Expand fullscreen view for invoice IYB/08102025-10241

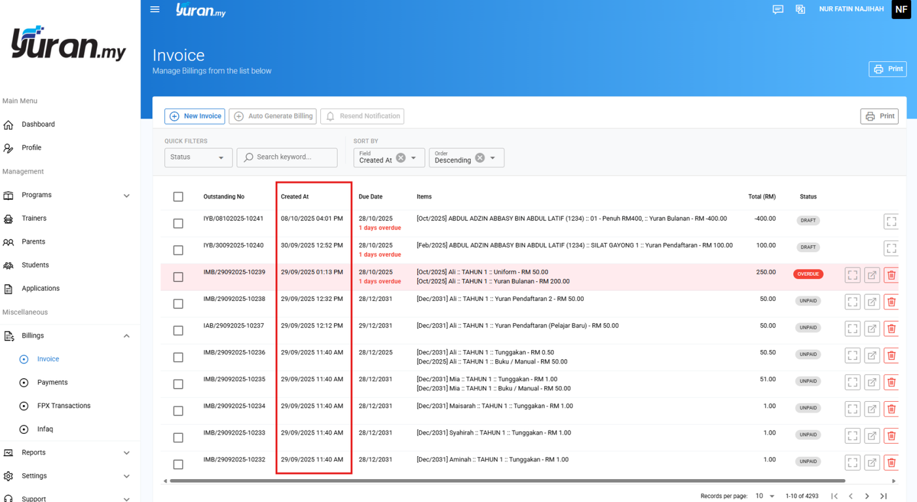[x=891, y=222]
